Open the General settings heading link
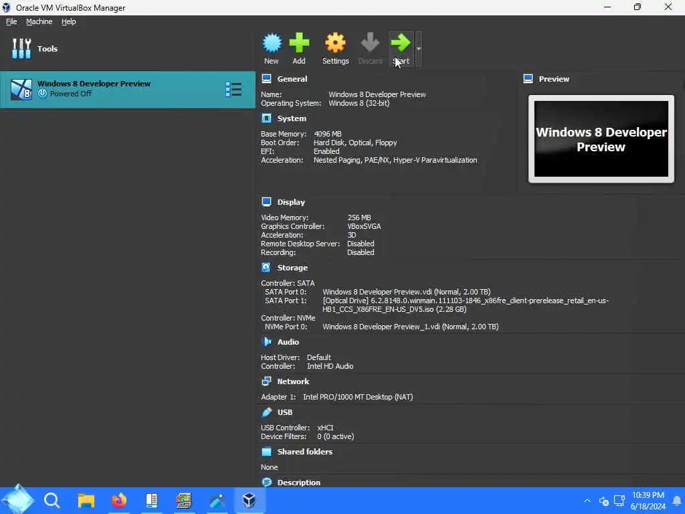 pos(292,79)
